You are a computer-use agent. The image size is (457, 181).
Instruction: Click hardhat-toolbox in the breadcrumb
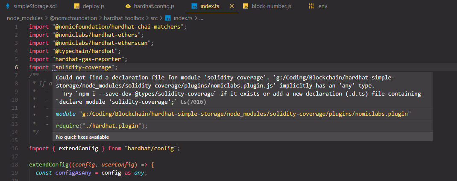(123, 18)
